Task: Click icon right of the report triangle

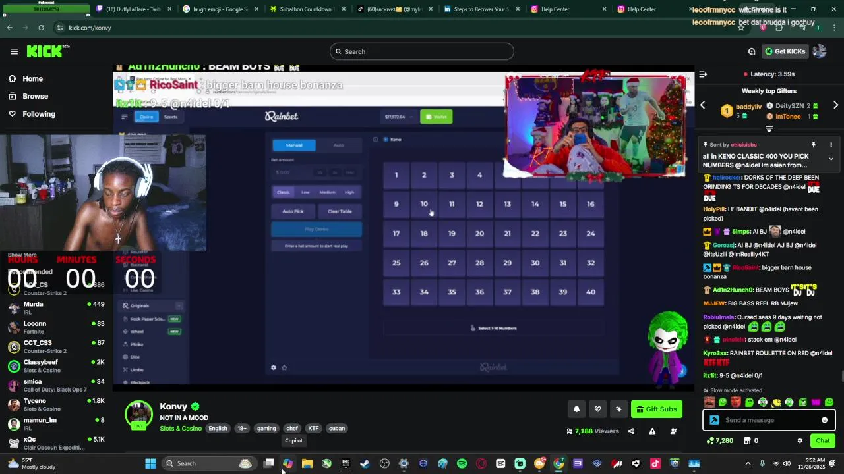Action: tap(673, 431)
